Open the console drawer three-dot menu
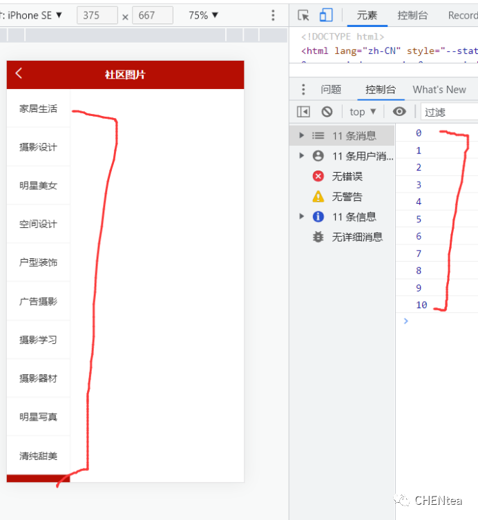 point(303,90)
